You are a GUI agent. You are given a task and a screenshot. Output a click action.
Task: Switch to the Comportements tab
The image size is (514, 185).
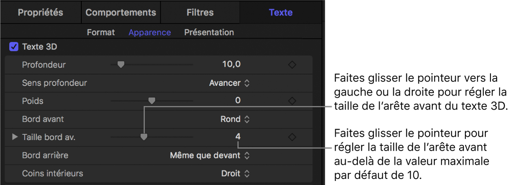[121, 12]
